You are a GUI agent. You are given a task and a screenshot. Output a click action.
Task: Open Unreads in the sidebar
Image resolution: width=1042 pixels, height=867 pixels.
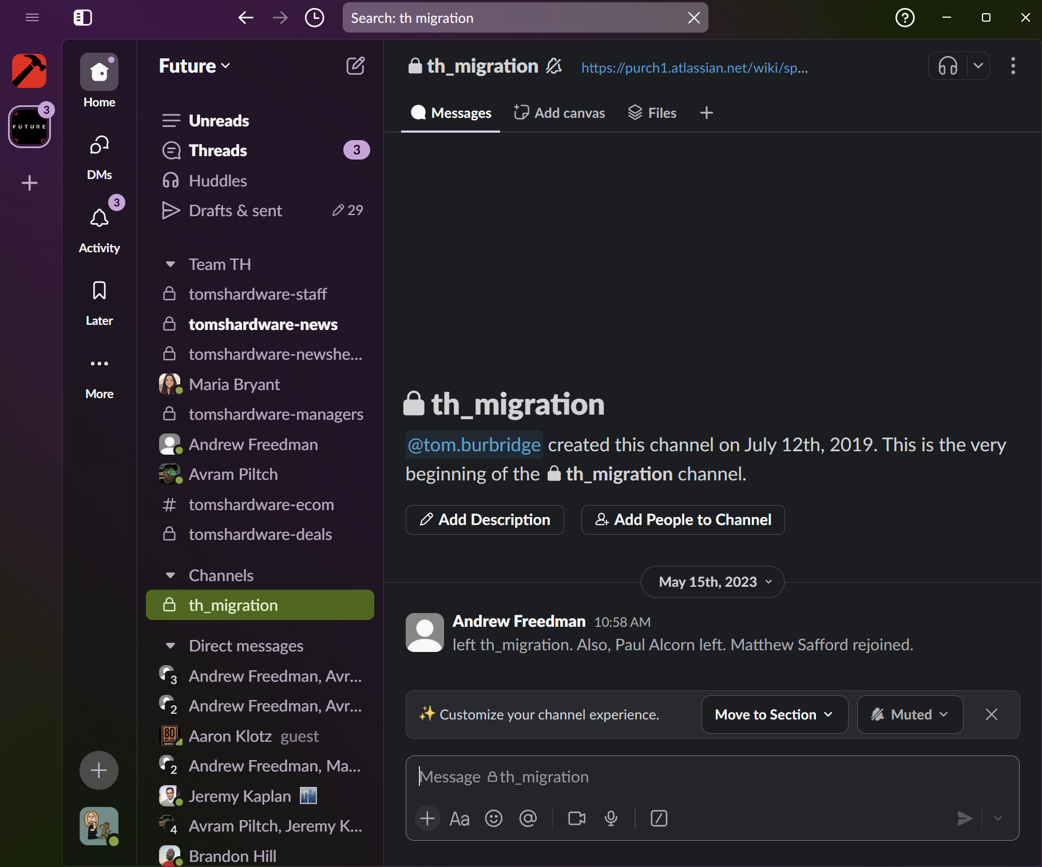[260, 121]
